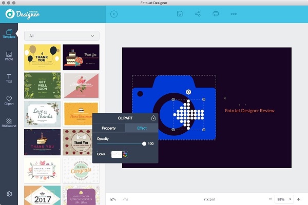Click the redo arrow
Viewport: 308px width, 205px height.
pyautogui.click(x=125, y=199)
